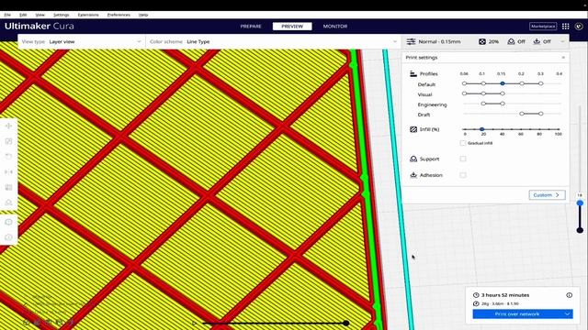Image resolution: width=588 pixels, height=330 pixels.
Task: Open the File menu
Action: tap(7, 15)
